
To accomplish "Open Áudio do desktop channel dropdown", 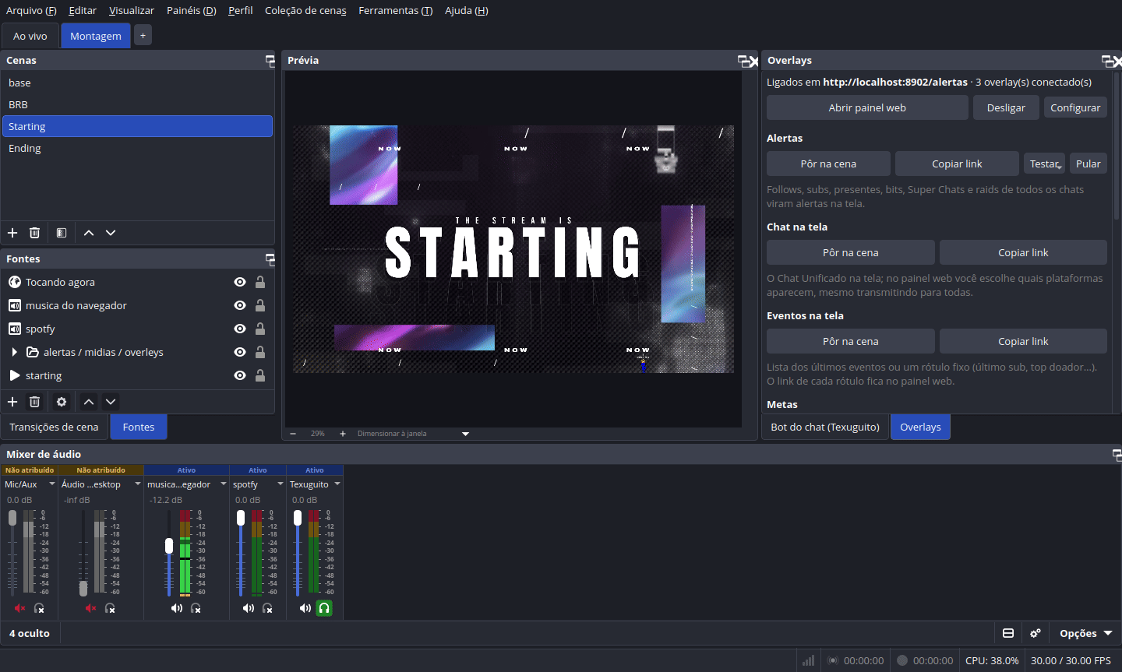I will [138, 484].
